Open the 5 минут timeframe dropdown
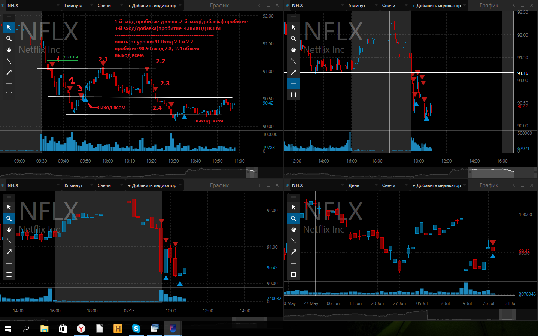538x336 pixels. pyautogui.click(x=362, y=6)
